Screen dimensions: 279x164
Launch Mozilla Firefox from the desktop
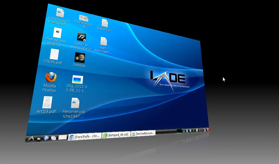(51, 77)
